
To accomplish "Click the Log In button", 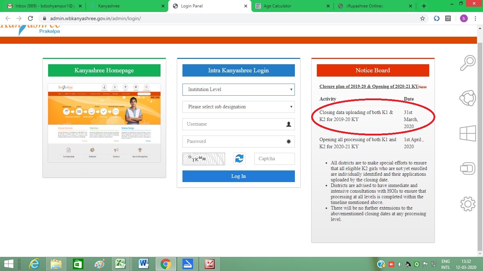I will tap(239, 176).
